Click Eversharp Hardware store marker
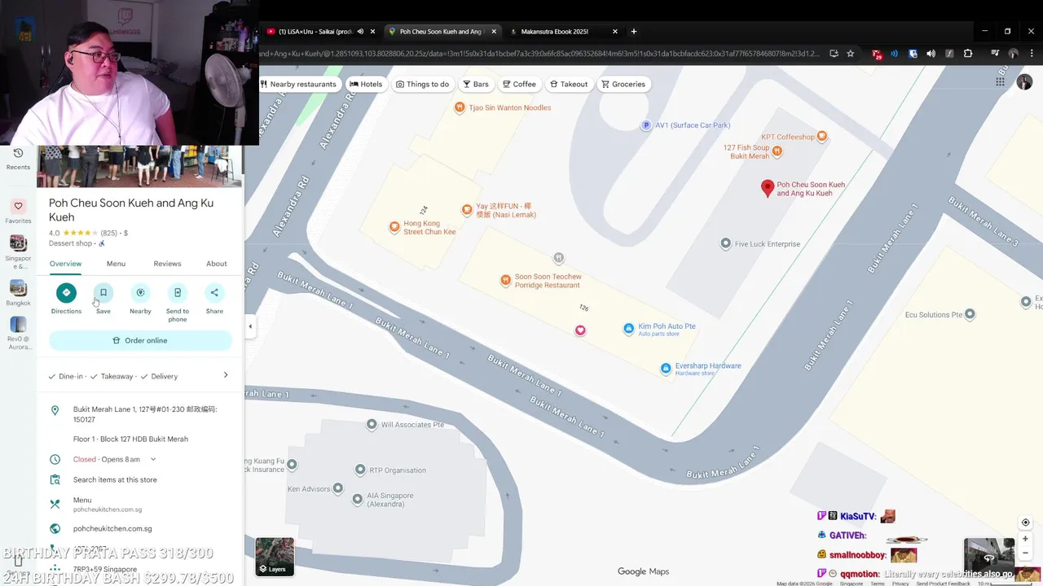The height and width of the screenshot is (586, 1043). (x=666, y=369)
